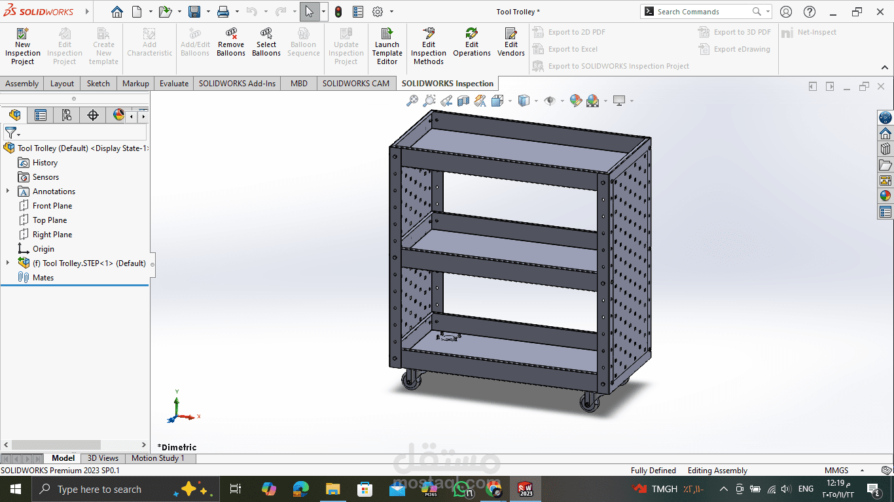
Task: Open Edit Inspection Methods
Action: [x=428, y=44]
